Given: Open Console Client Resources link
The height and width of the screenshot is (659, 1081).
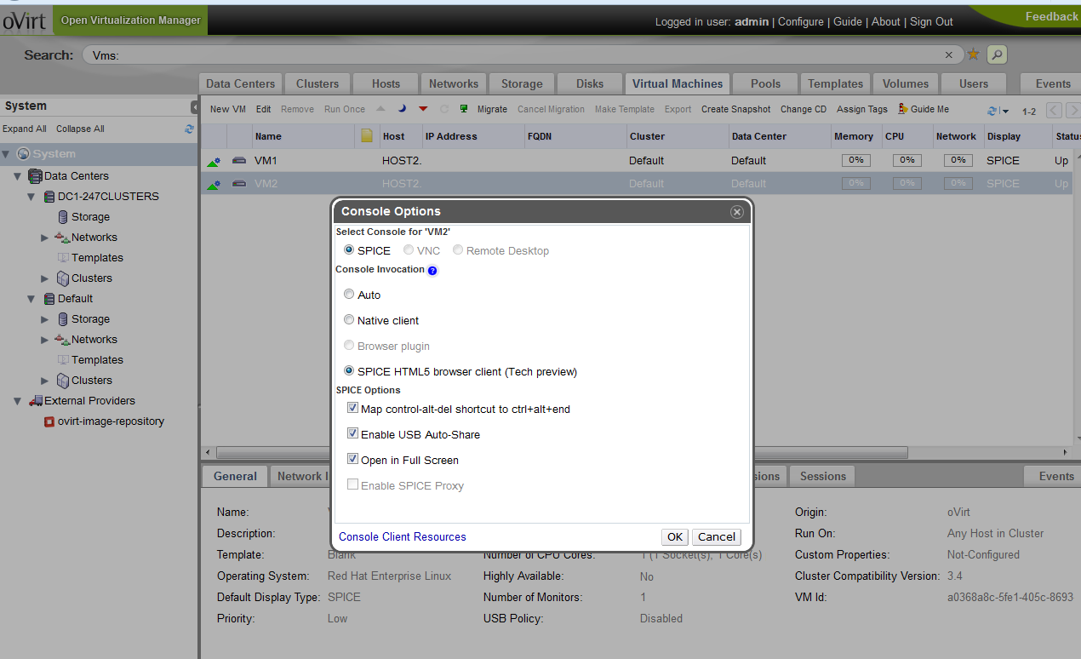Looking at the screenshot, I should pyautogui.click(x=403, y=536).
